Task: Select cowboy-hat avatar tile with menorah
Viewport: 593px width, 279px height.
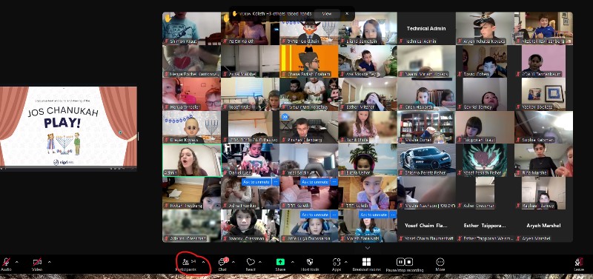Action: 309,28
